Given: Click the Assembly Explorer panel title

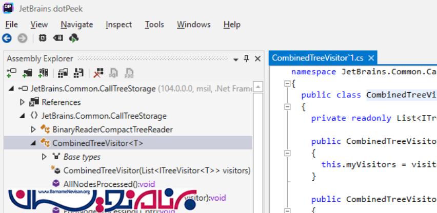Looking at the screenshot, I should (40, 59).
